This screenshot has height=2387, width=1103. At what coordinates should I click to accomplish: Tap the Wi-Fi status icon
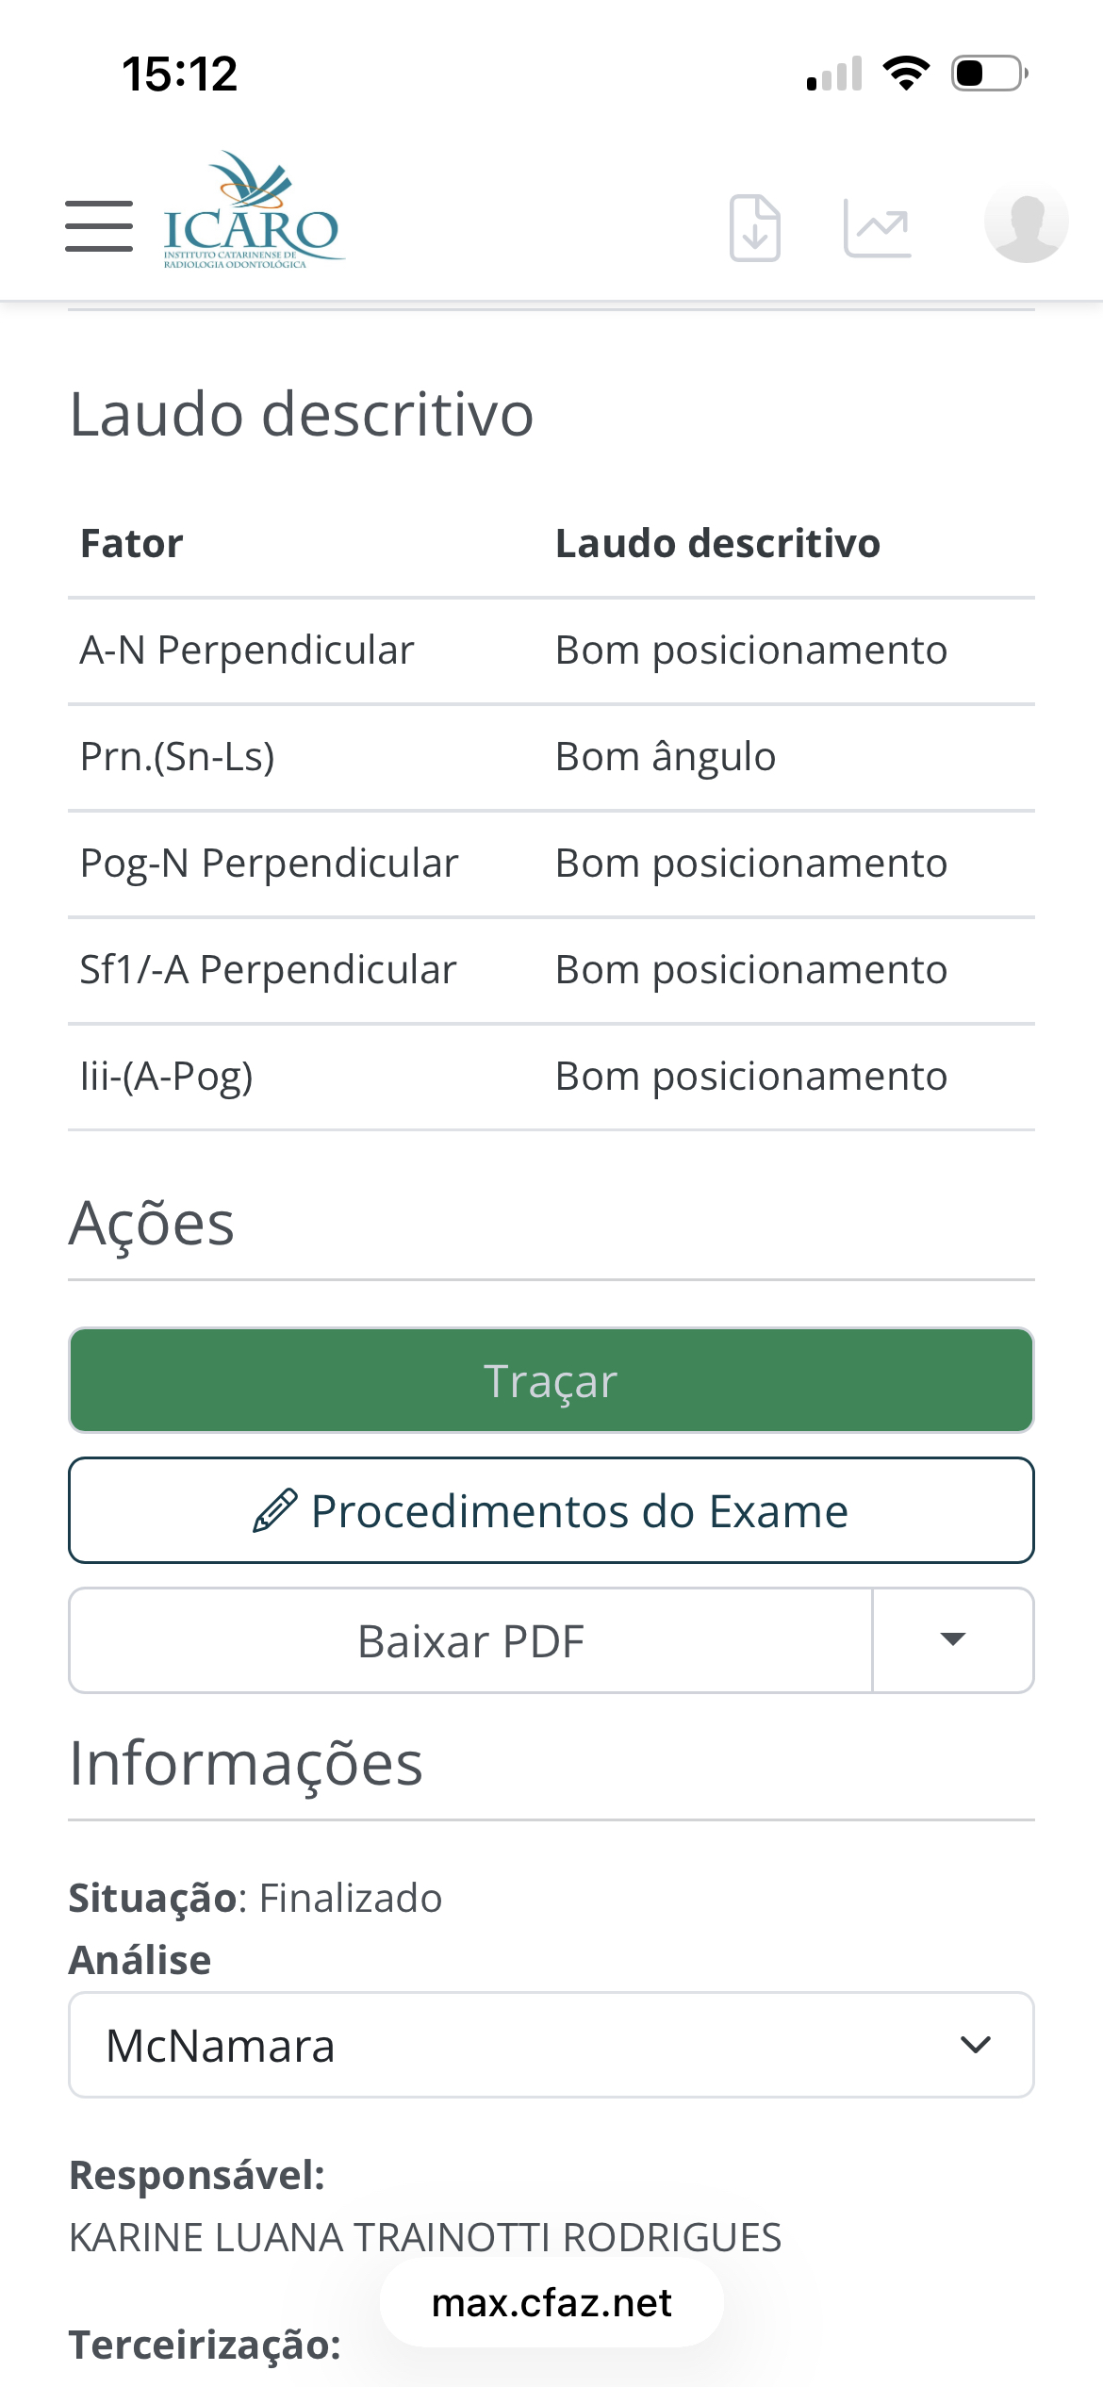[906, 74]
